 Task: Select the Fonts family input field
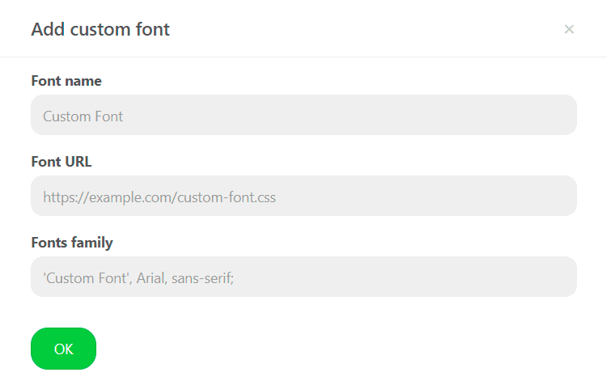coord(303,277)
